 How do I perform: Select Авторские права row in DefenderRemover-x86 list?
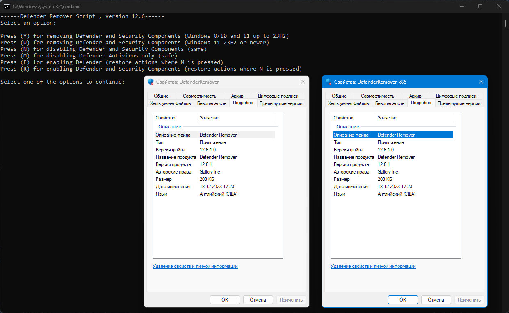coord(392,172)
